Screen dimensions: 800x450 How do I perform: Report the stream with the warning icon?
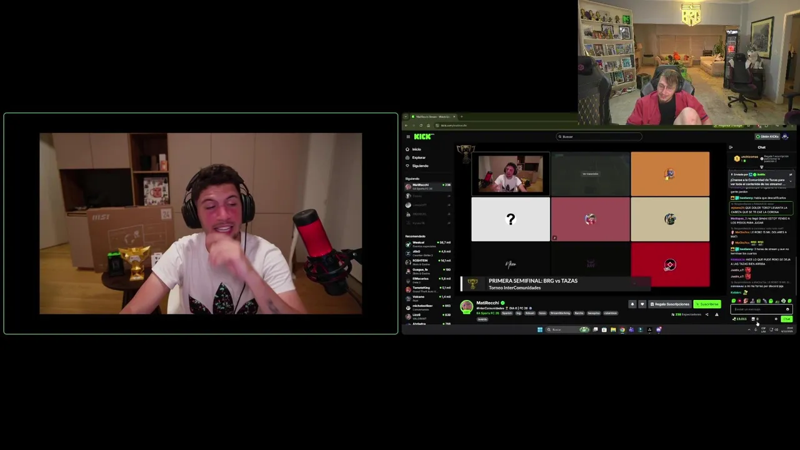[717, 314]
